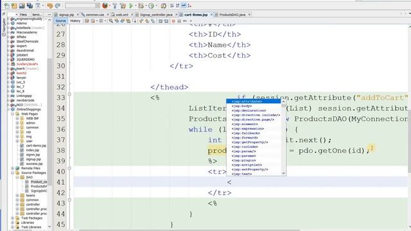This screenshot has height=231, width=411.
Task: Open dropdown arrow next to Run icon
Action: (x=136, y=6)
